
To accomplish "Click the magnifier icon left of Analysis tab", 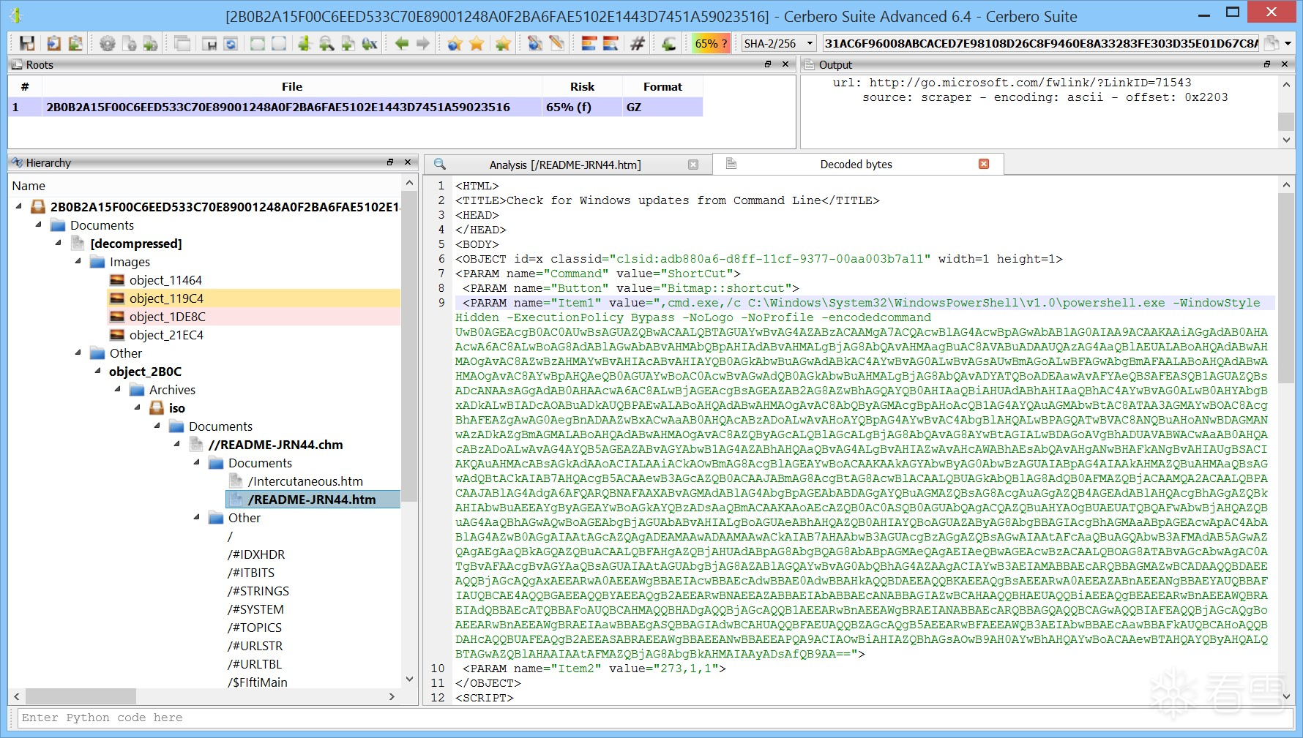I will 440,165.
